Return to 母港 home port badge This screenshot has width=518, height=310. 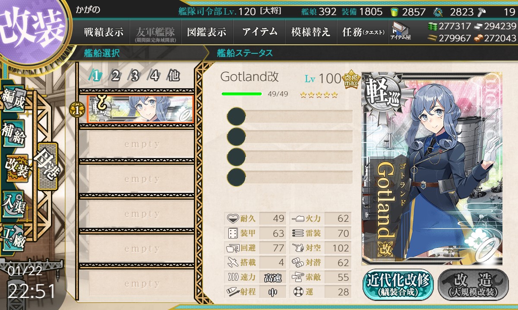pyautogui.click(x=47, y=166)
